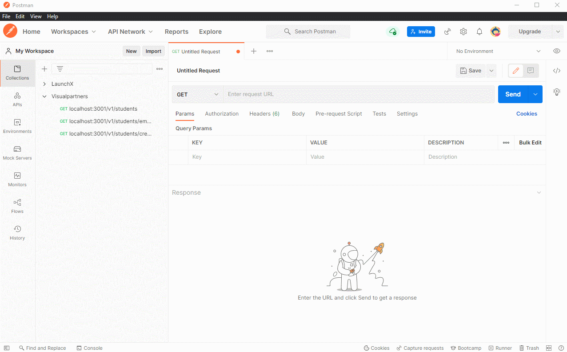The image size is (567, 352).
Task: Open the code snippet panel icon
Action: click(557, 71)
